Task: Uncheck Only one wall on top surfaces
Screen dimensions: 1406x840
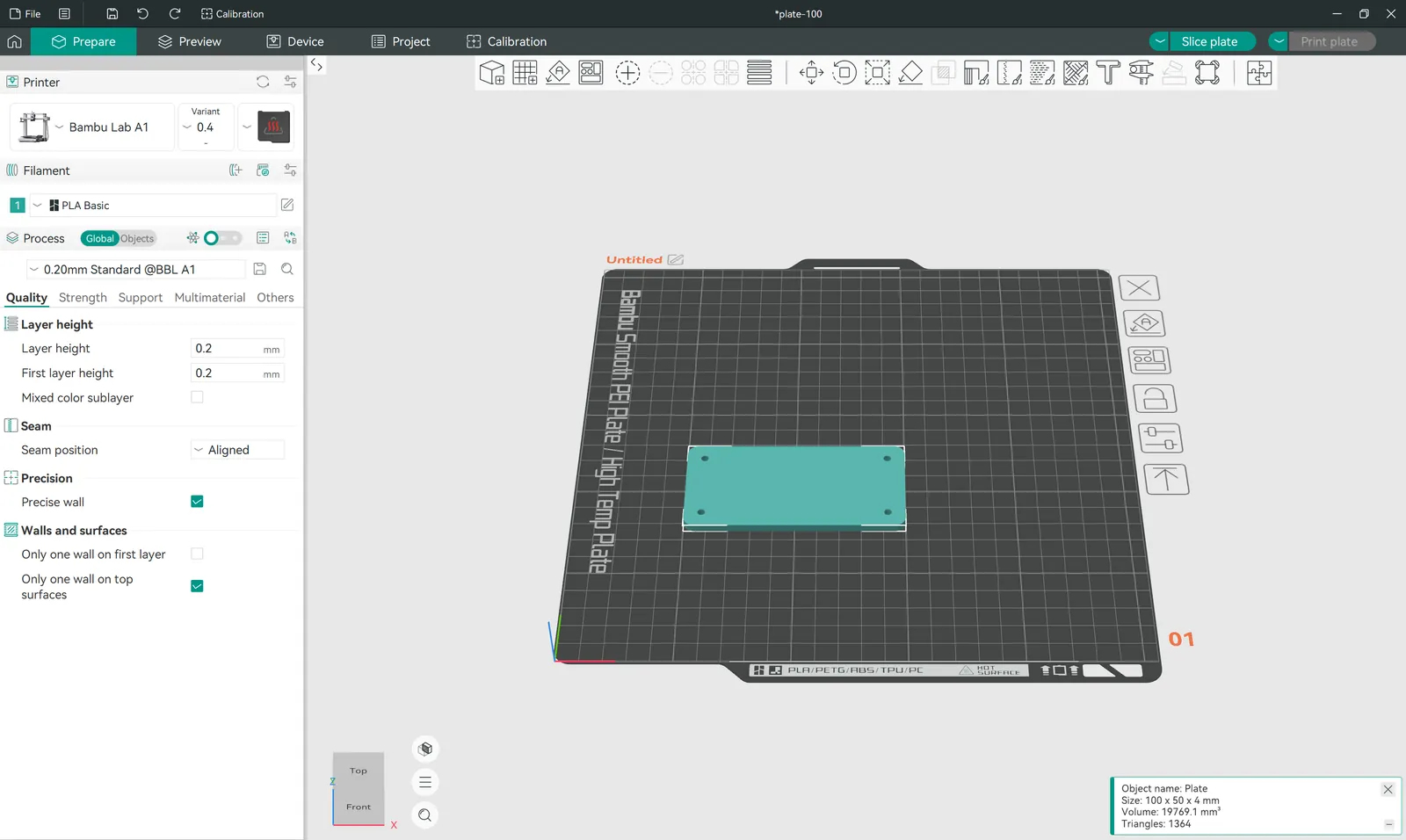Action: point(197,586)
